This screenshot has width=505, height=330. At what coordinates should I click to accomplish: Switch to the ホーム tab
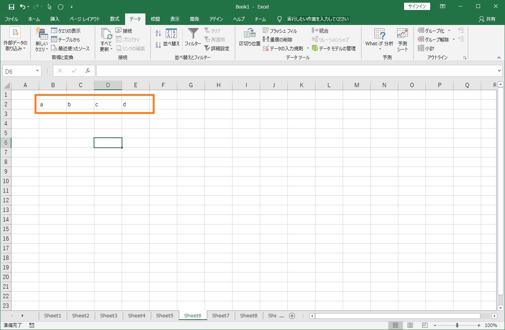coord(34,19)
